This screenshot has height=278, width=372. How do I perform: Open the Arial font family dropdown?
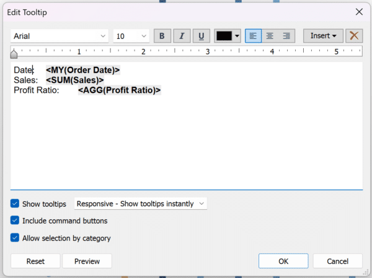point(60,36)
